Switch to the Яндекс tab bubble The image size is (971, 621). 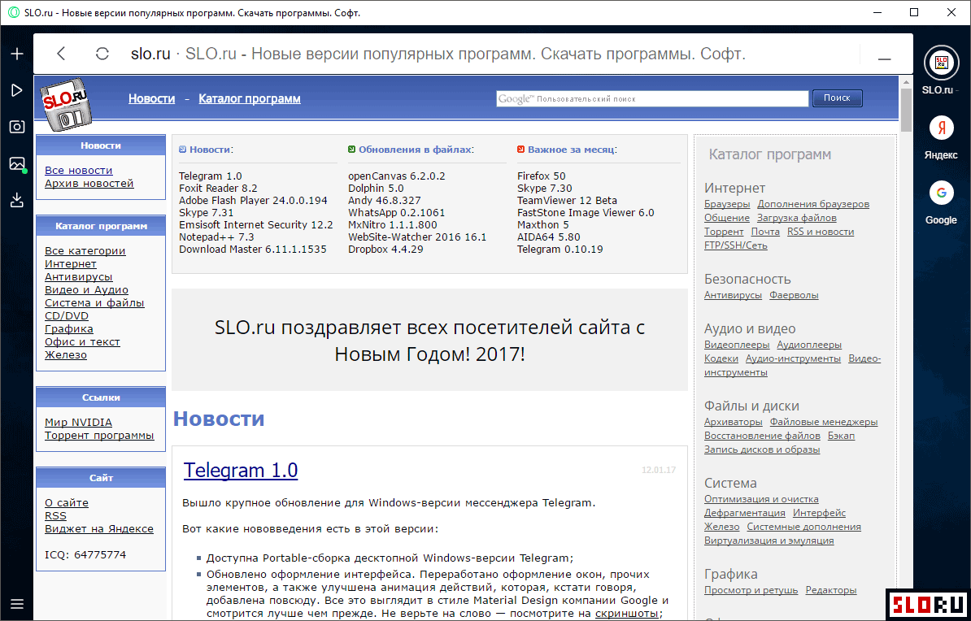click(941, 128)
